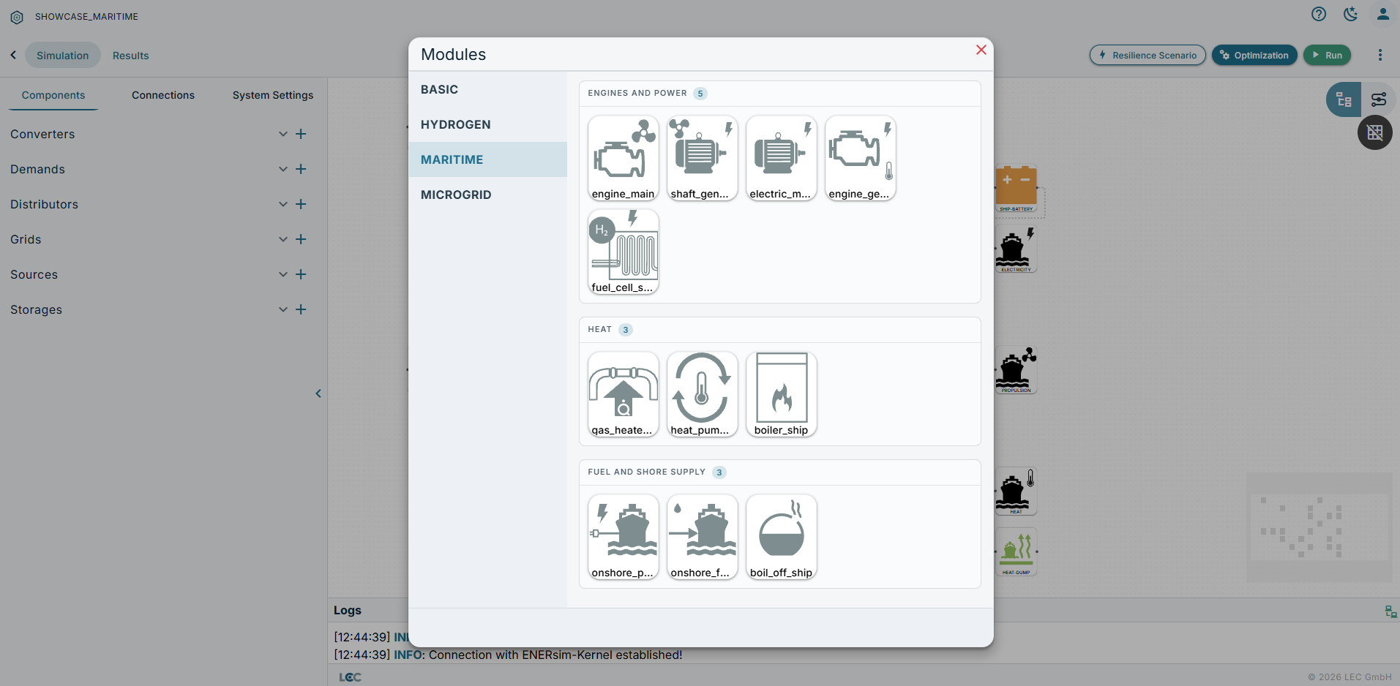Viewport: 1400px width, 686px height.
Task: Open the MICROGRID modules category
Action: pos(487,195)
